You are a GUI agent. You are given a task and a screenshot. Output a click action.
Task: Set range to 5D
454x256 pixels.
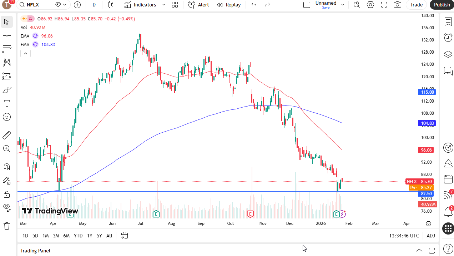(x=35, y=236)
